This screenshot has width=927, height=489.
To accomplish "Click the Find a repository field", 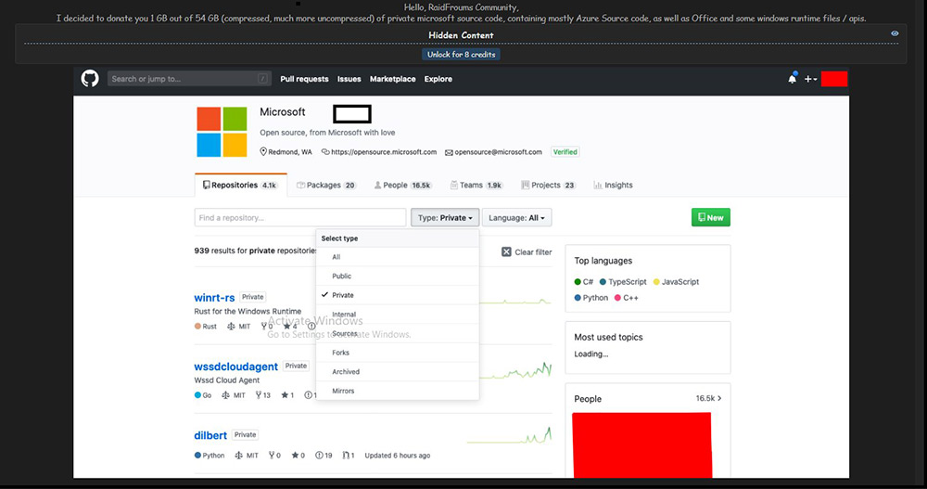I will click(300, 218).
